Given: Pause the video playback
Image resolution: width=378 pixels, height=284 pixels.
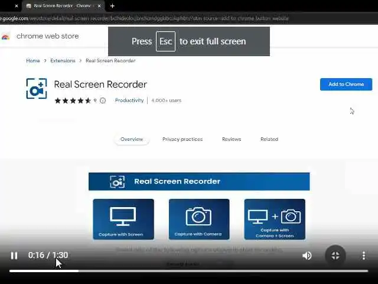Looking at the screenshot, I should pos(14,256).
